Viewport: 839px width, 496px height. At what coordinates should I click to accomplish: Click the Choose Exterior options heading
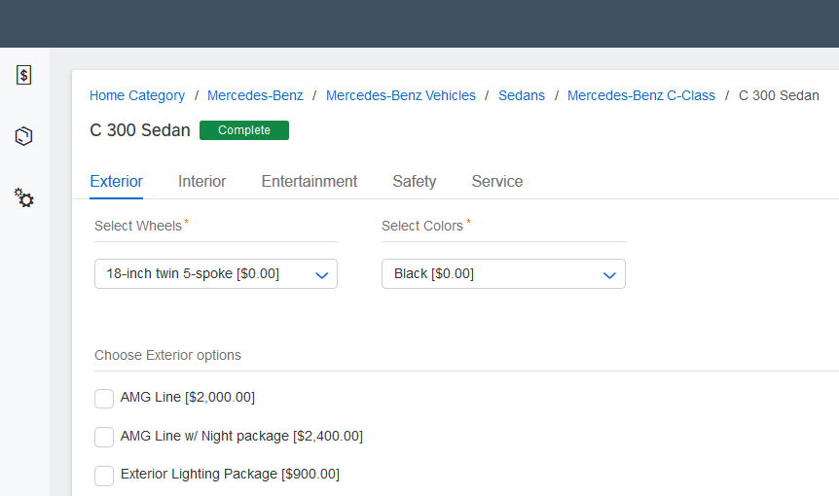(x=168, y=355)
